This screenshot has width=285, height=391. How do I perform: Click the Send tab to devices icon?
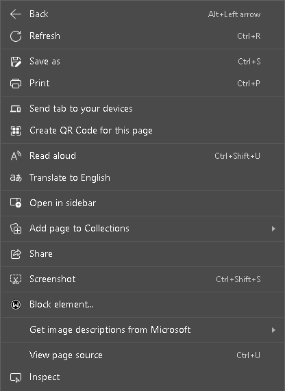coord(16,109)
